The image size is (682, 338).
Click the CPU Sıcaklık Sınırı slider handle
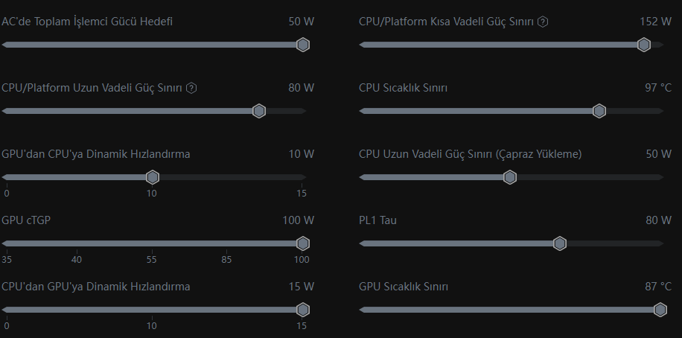click(x=599, y=111)
